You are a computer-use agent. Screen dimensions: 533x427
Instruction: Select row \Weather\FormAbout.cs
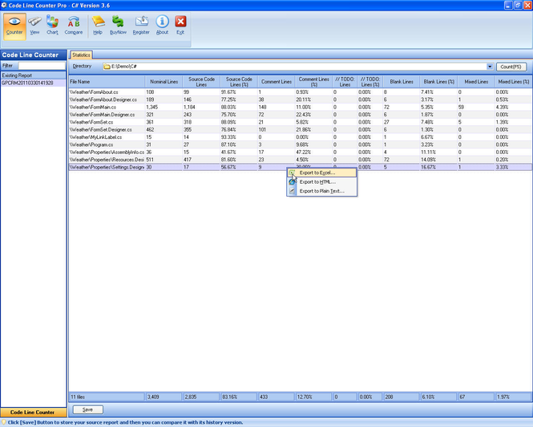tap(301, 92)
